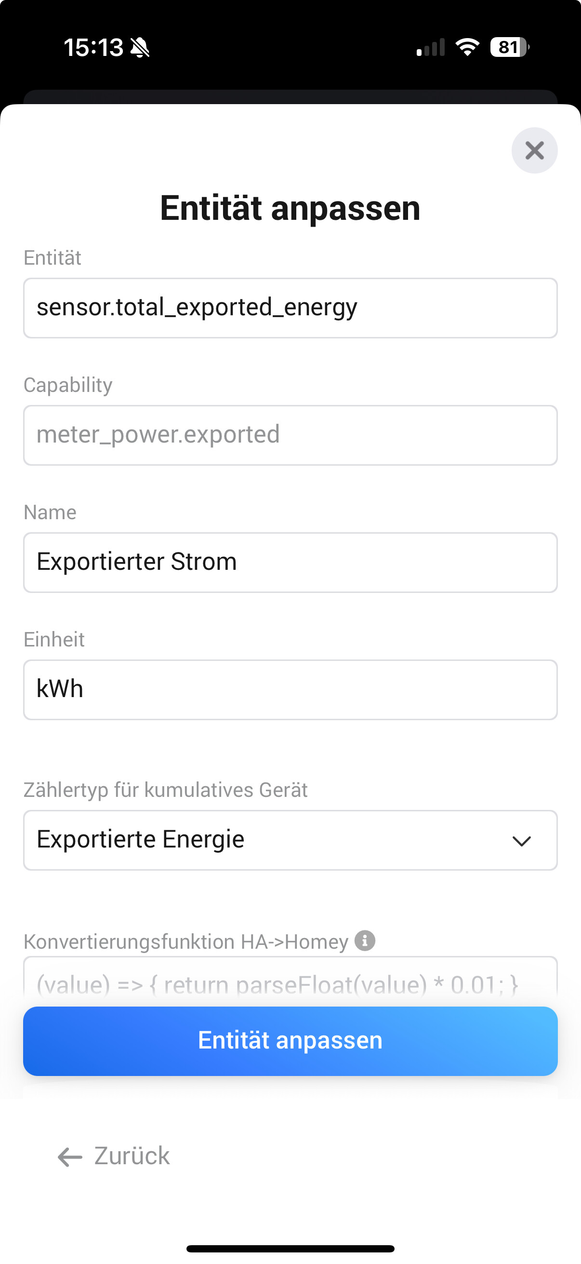This screenshot has height=1264, width=581.
Task: Click the Entität anpassen heading
Action: 290,208
